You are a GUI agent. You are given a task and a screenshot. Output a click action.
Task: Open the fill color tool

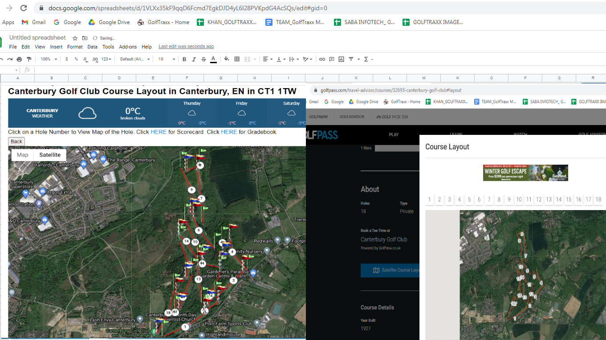click(x=226, y=59)
